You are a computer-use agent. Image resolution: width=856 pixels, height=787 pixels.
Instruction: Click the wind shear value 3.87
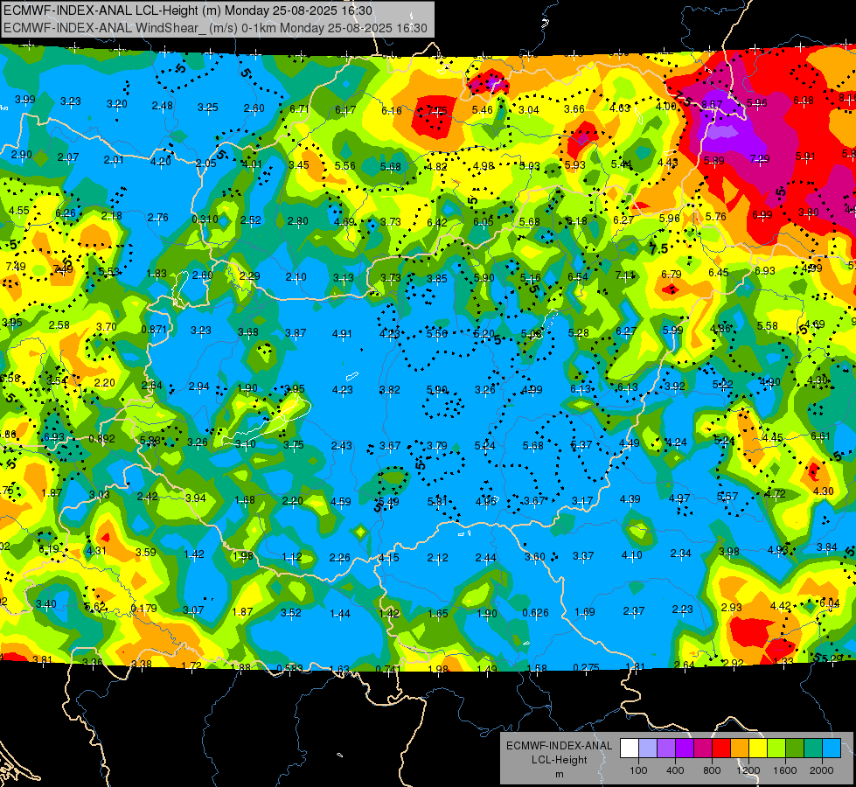(296, 332)
